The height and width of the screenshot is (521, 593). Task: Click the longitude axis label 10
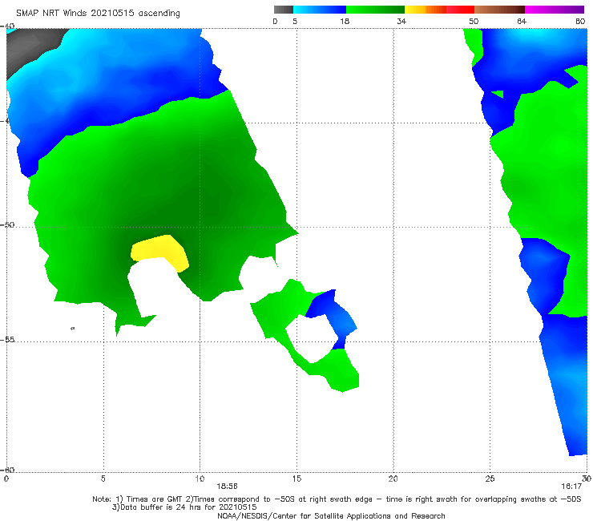coord(200,479)
